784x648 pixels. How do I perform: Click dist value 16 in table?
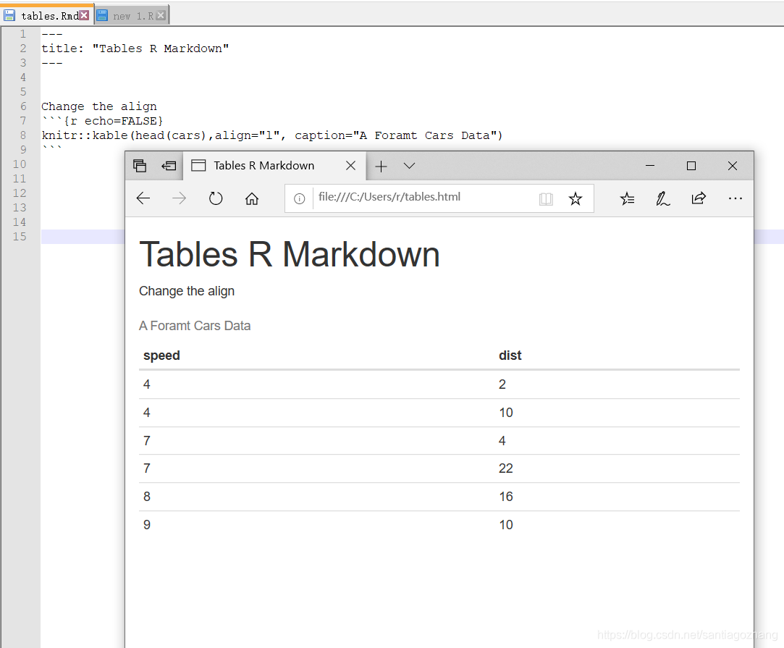(x=506, y=497)
